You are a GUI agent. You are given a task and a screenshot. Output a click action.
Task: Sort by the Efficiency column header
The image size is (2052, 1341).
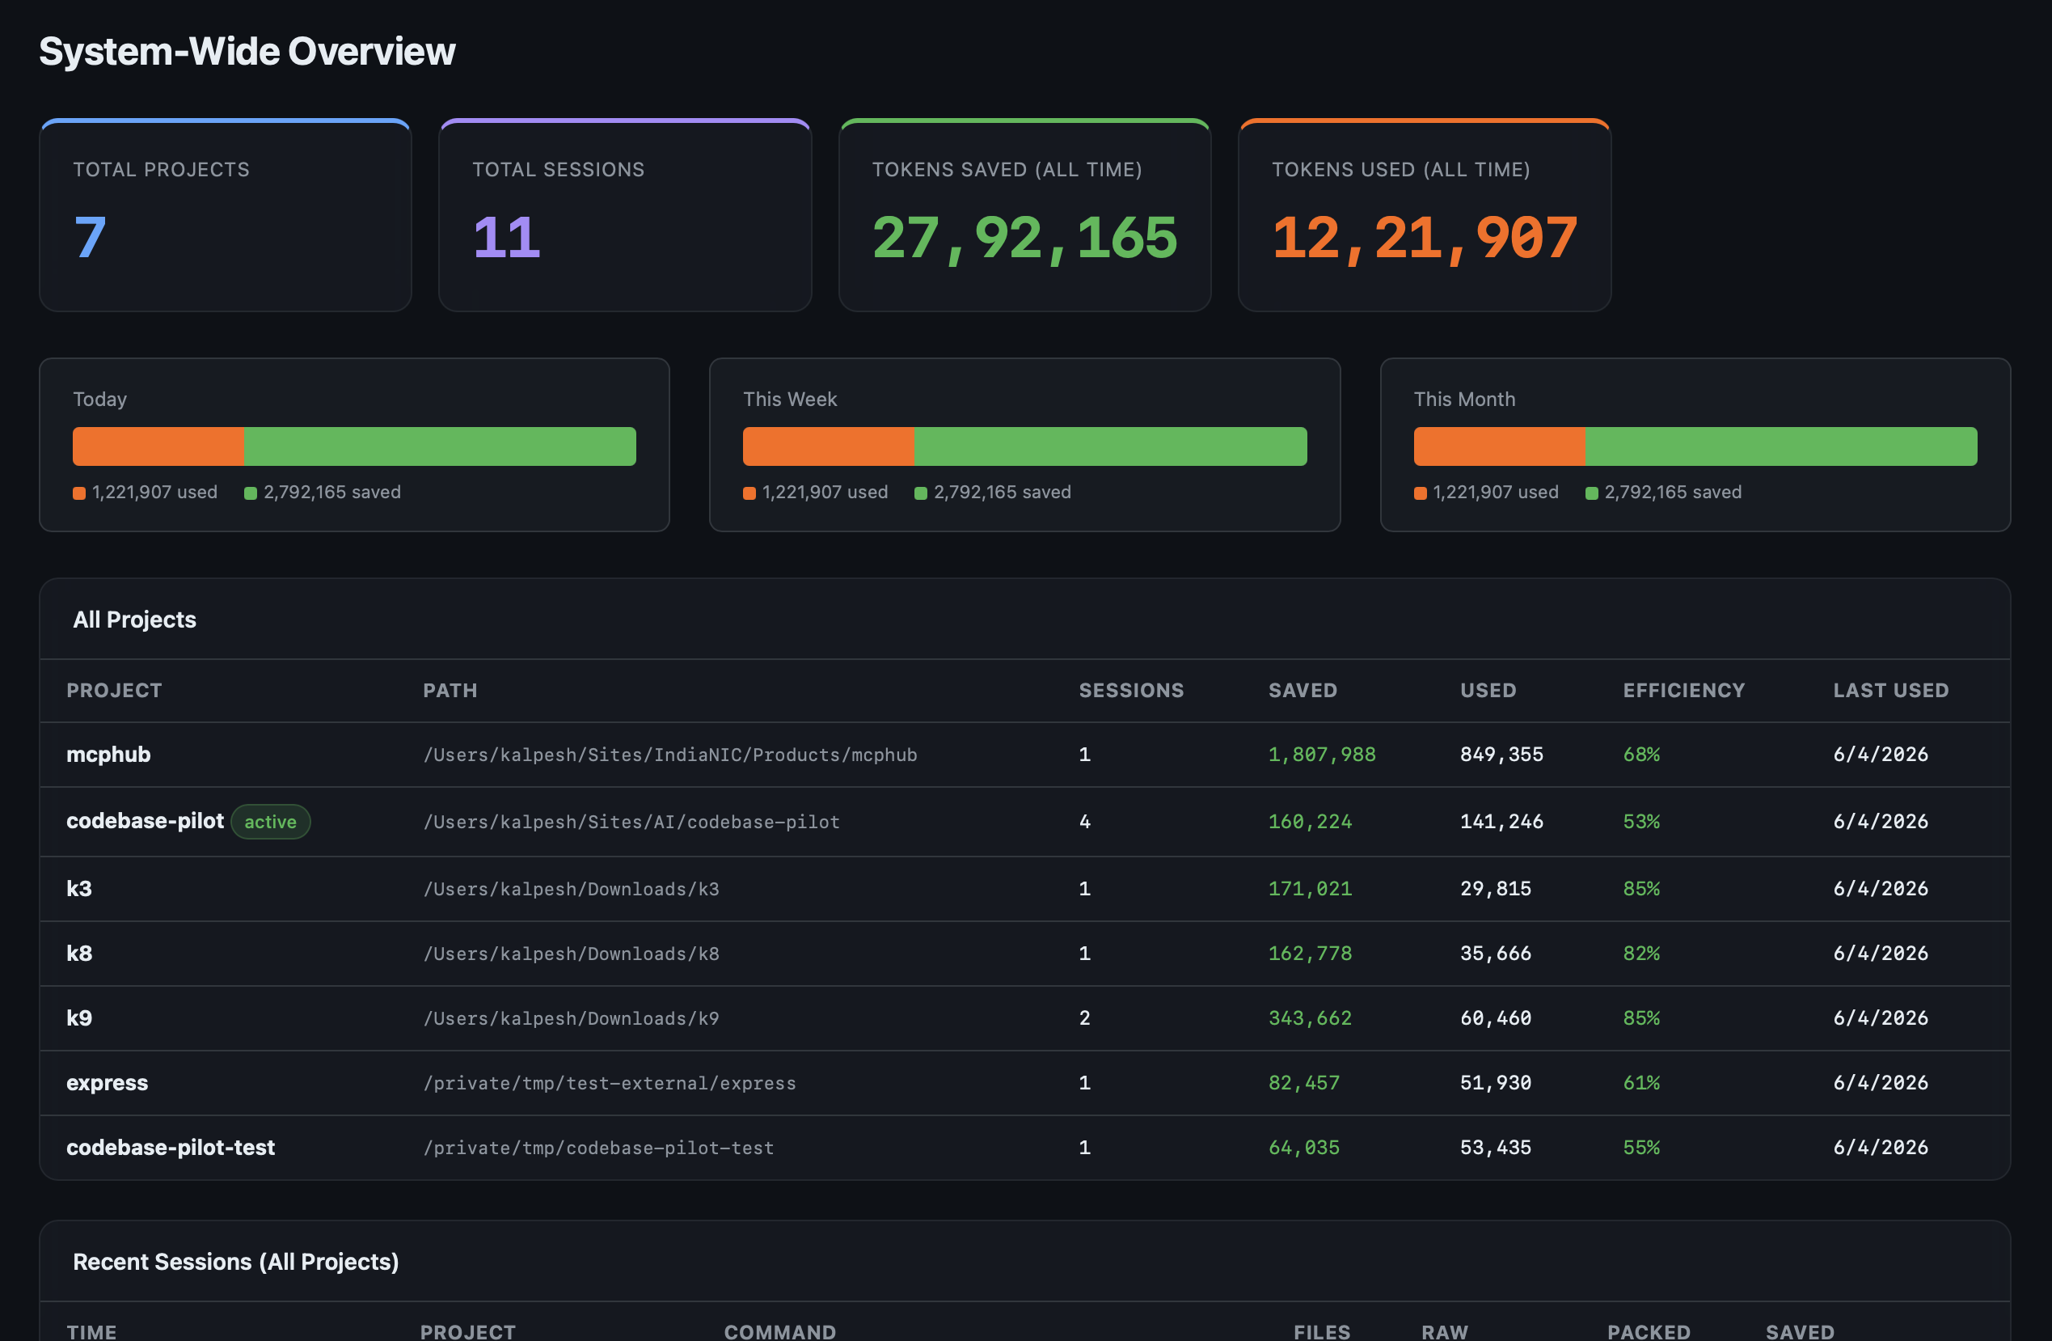[x=1683, y=691]
